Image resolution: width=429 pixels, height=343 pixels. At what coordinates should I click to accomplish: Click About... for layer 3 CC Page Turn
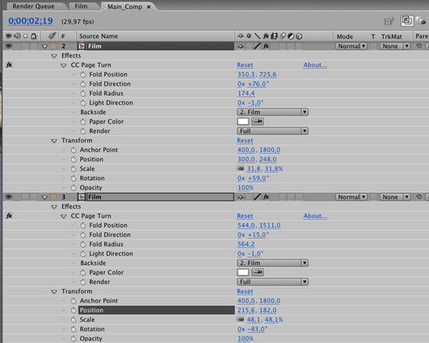tap(315, 216)
